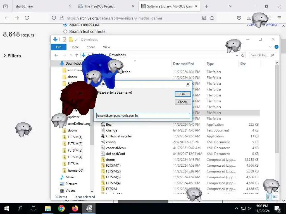Sort by Type column header

click(x=221, y=64)
